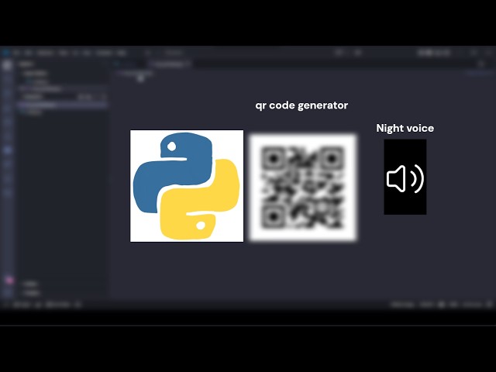
Task: Click the speaker volume icon
Action: (x=405, y=177)
